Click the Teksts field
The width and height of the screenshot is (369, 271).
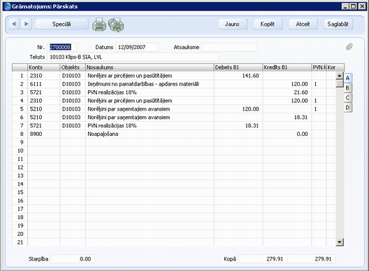click(x=133, y=57)
